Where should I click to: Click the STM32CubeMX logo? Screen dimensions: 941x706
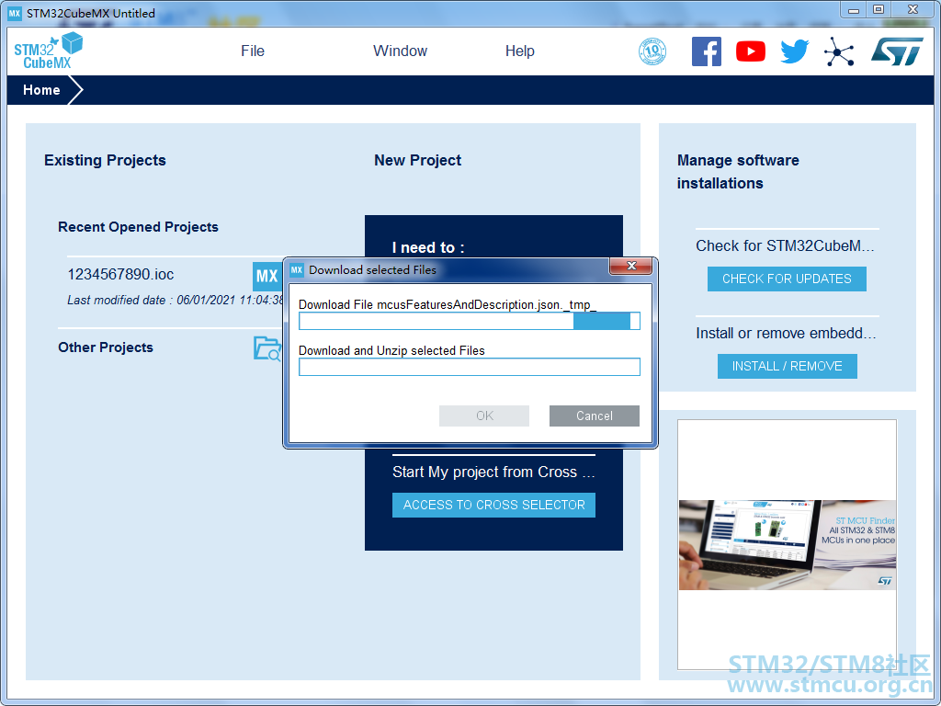point(48,51)
